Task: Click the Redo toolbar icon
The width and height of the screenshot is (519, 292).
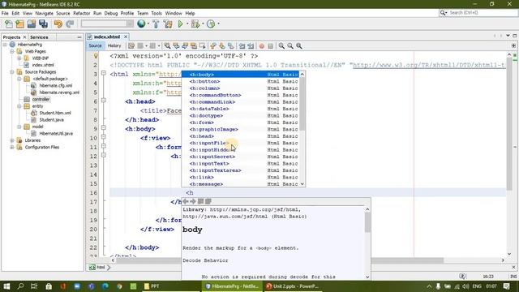Action: coord(70,24)
